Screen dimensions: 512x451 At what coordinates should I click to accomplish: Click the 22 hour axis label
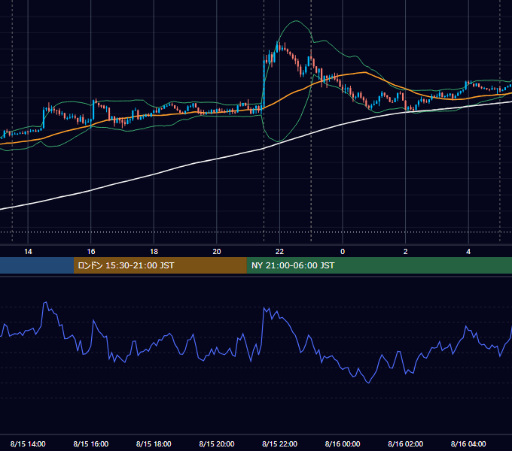[x=279, y=252]
